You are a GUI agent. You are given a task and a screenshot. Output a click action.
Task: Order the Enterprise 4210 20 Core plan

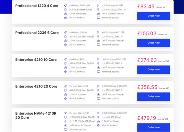[154, 96]
